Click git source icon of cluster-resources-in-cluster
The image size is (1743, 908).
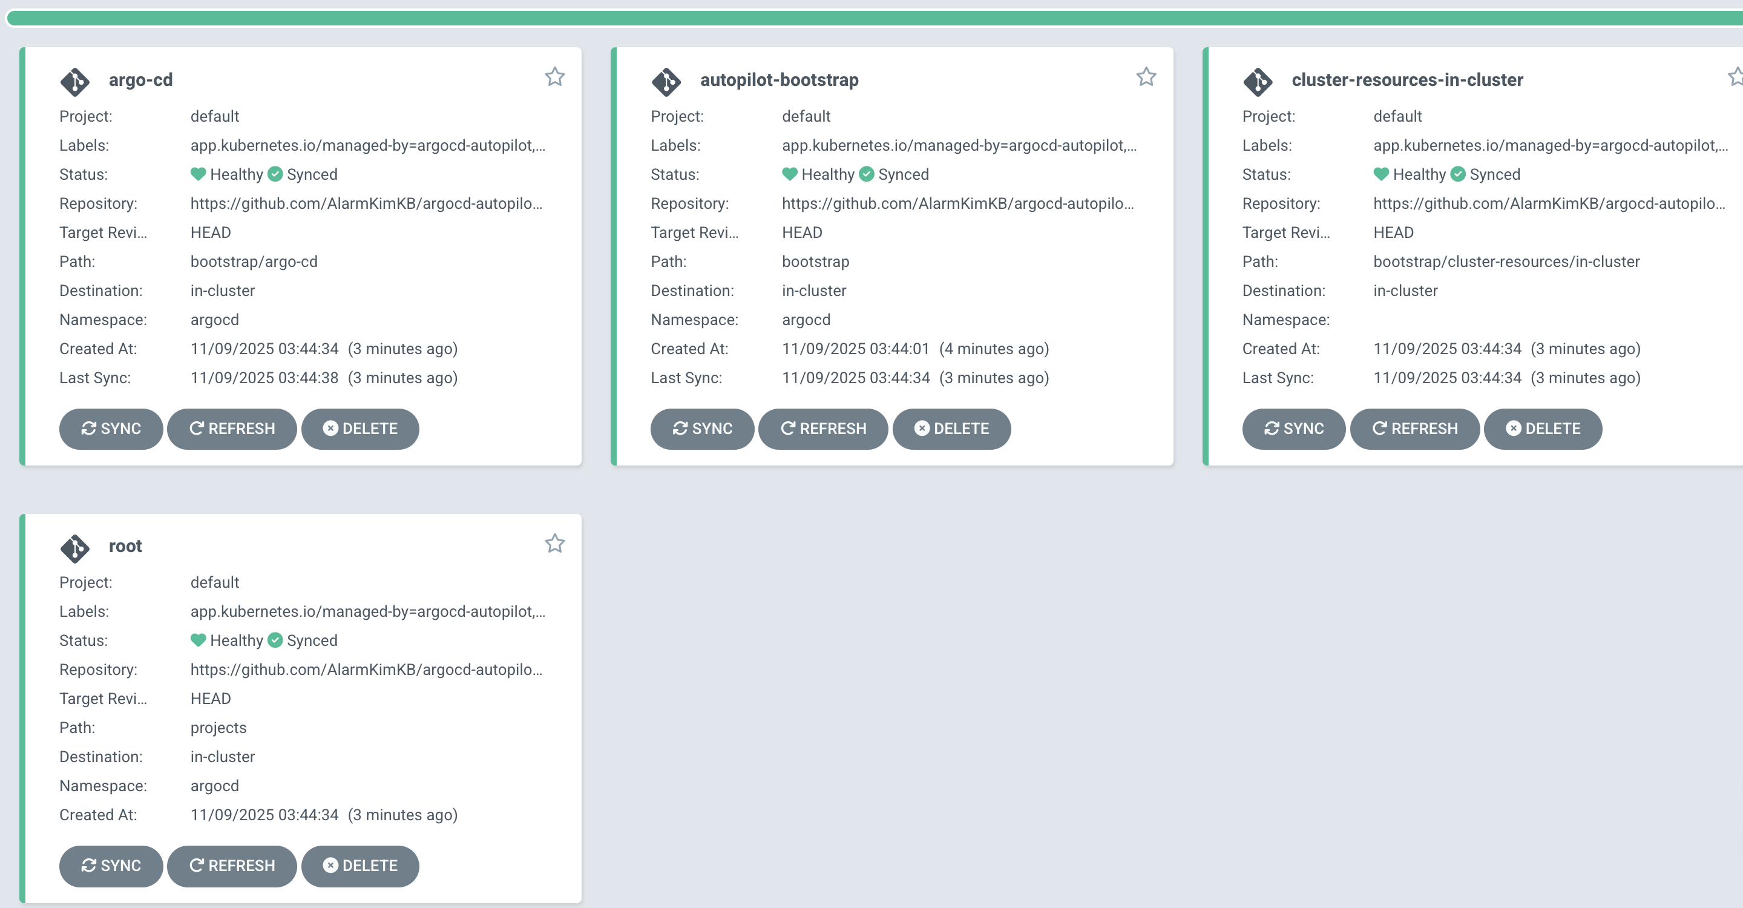tap(1257, 81)
